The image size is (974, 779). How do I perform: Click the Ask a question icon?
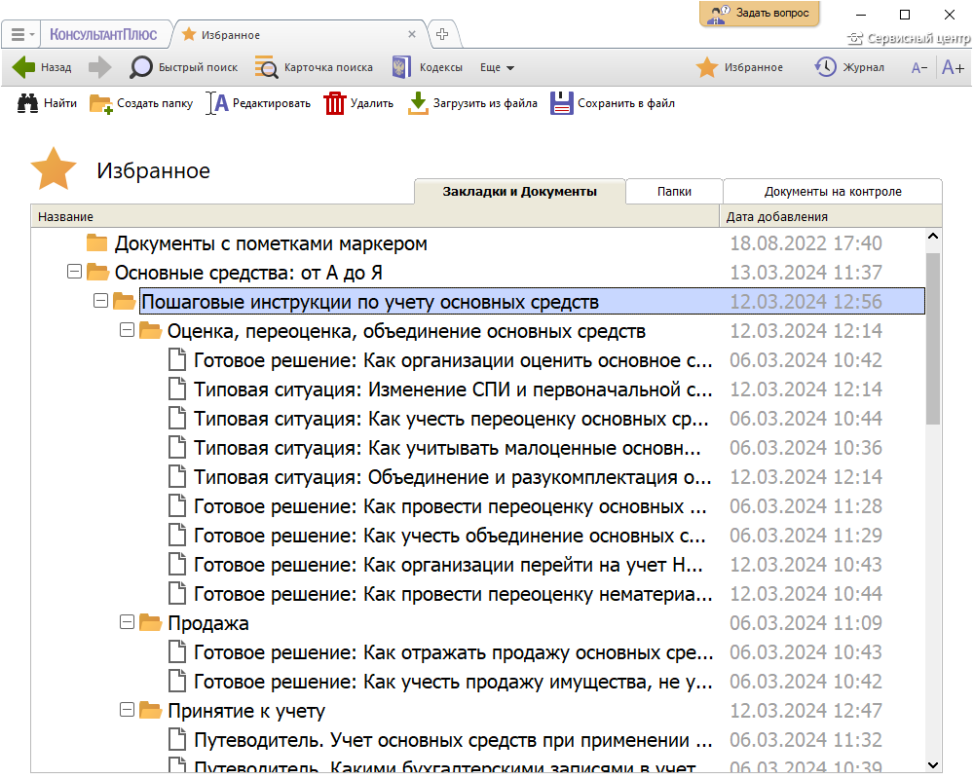720,15
